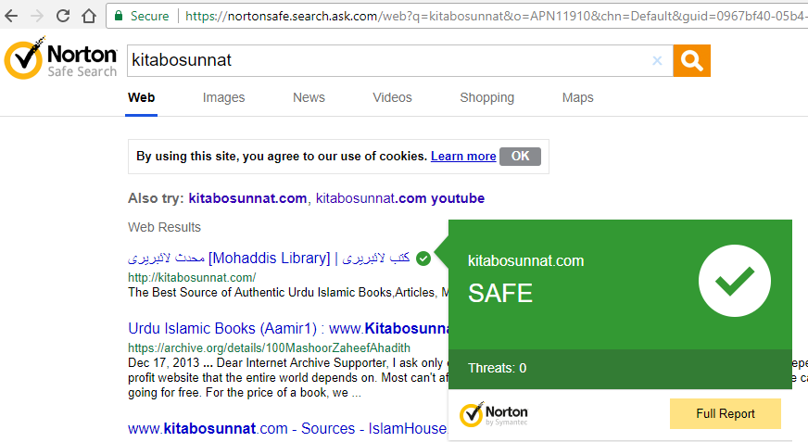
Task: Clear search box with X icon
Action: (x=657, y=61)
